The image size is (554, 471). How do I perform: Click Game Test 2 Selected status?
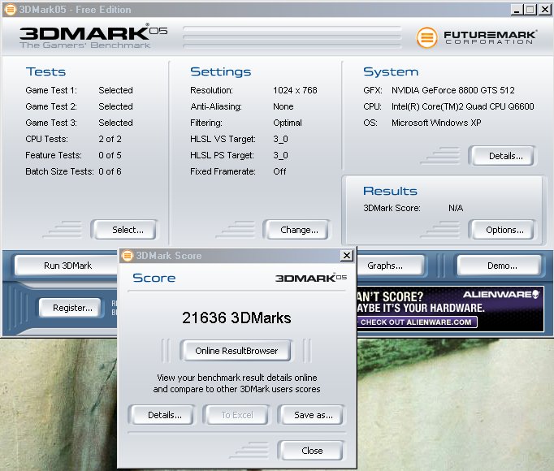pos(115,106)
